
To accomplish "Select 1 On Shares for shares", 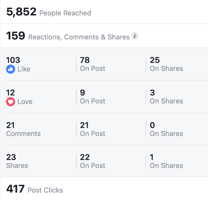I will (x=166, y=161).
